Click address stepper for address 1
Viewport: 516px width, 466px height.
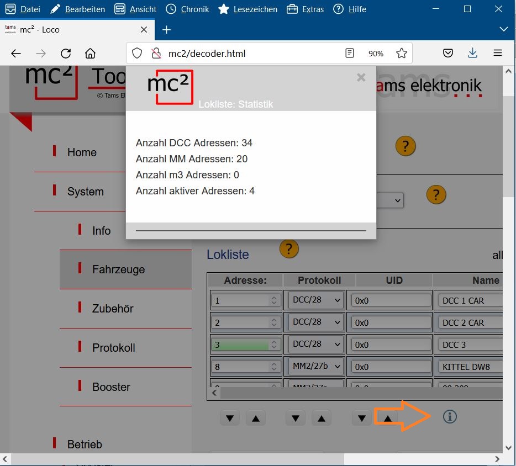coord(274,300)
